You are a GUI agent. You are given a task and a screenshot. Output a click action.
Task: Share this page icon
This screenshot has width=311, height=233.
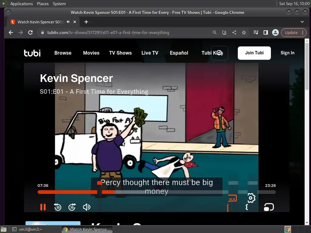(234, 32)
